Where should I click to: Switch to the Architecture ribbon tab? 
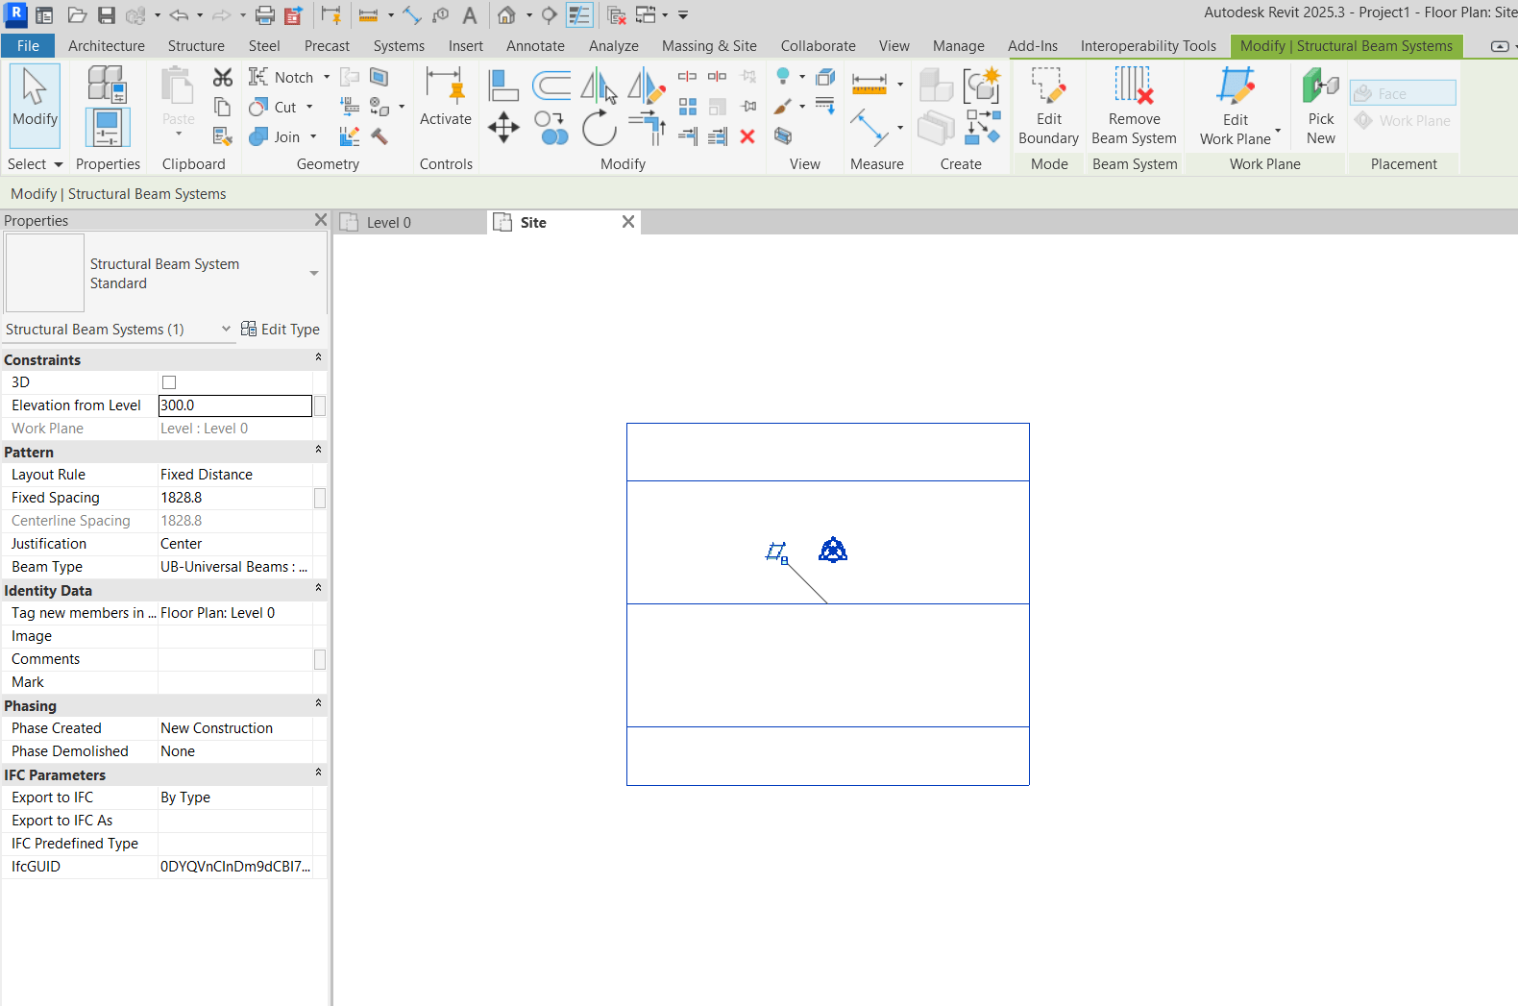click(x=107, y=46)
